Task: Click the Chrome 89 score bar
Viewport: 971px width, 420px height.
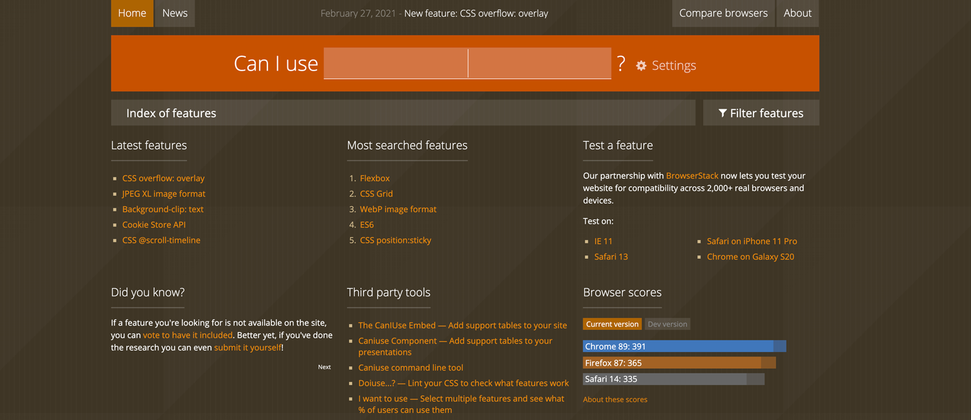Action: [684, 346]
